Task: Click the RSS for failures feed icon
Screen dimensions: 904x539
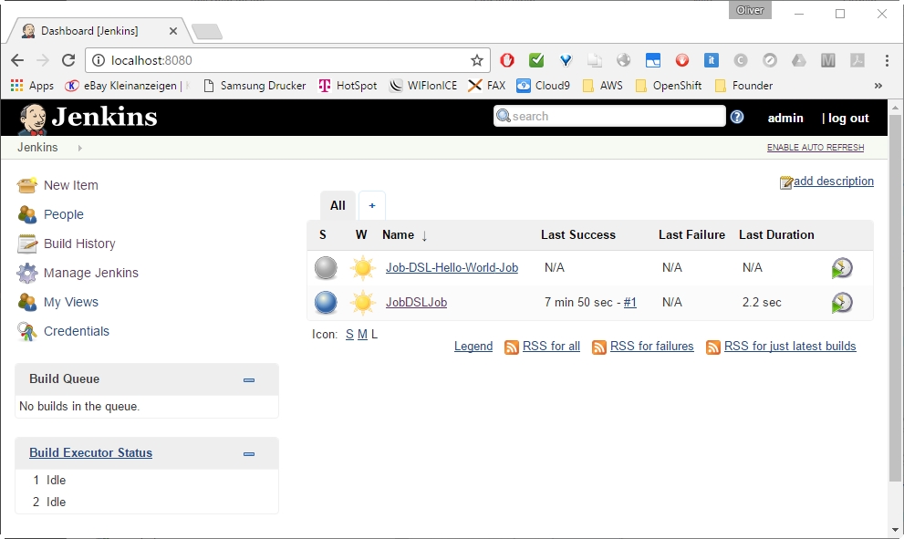Action: [599, 347]
